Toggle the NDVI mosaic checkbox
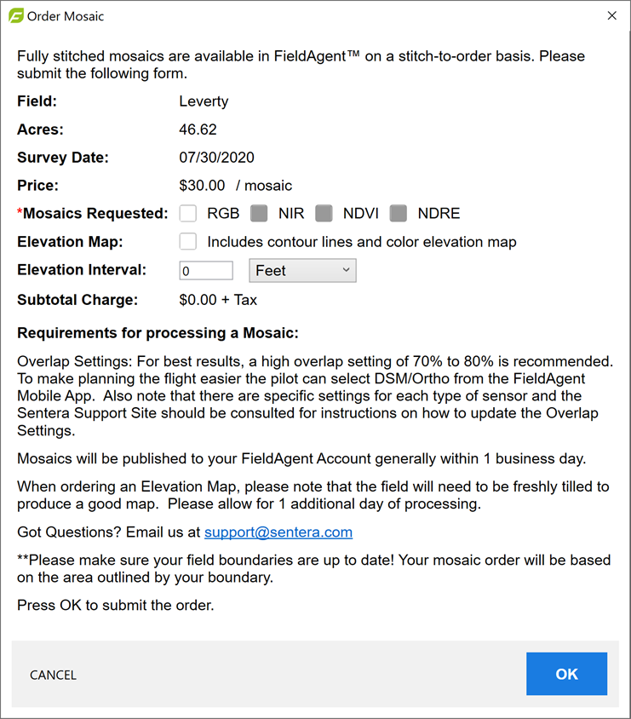Screen dimensions: 631x719 [x=324, y=213]
